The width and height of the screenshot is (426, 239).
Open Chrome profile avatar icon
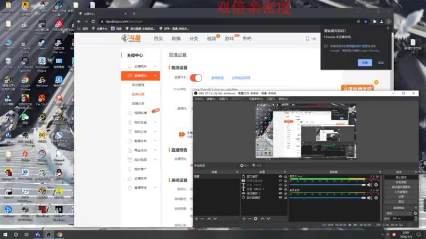point(381,21)
